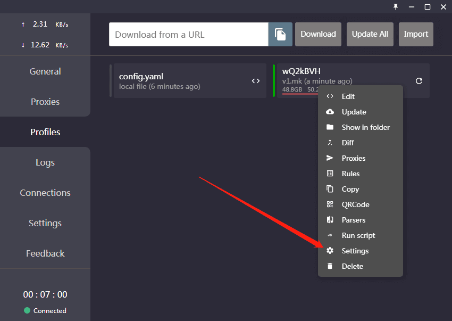Click the code edit icon on config.yaml

pyautogui.click(x=256, y=81)
